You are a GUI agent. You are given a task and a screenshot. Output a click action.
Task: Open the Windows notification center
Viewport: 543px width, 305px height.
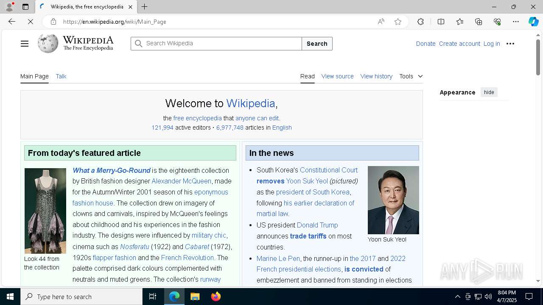point(529,297)
